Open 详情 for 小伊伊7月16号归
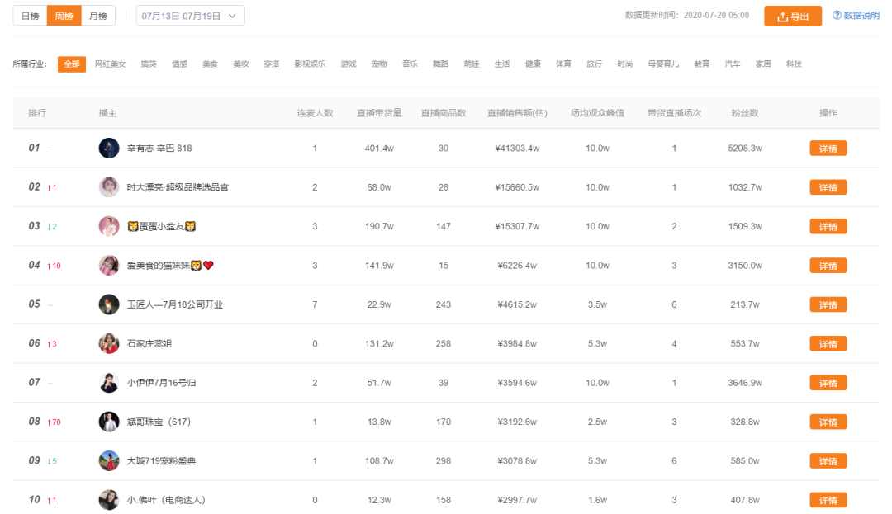 tap(828, 383)
